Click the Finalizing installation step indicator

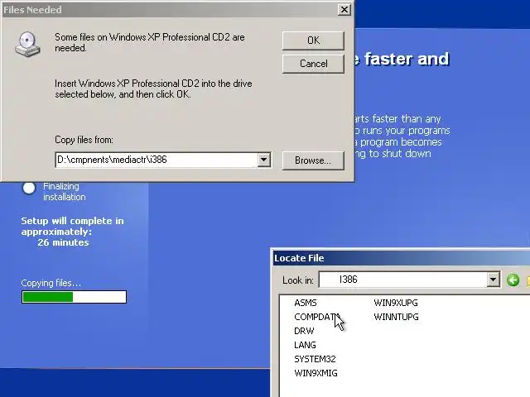tap(29, 188)
